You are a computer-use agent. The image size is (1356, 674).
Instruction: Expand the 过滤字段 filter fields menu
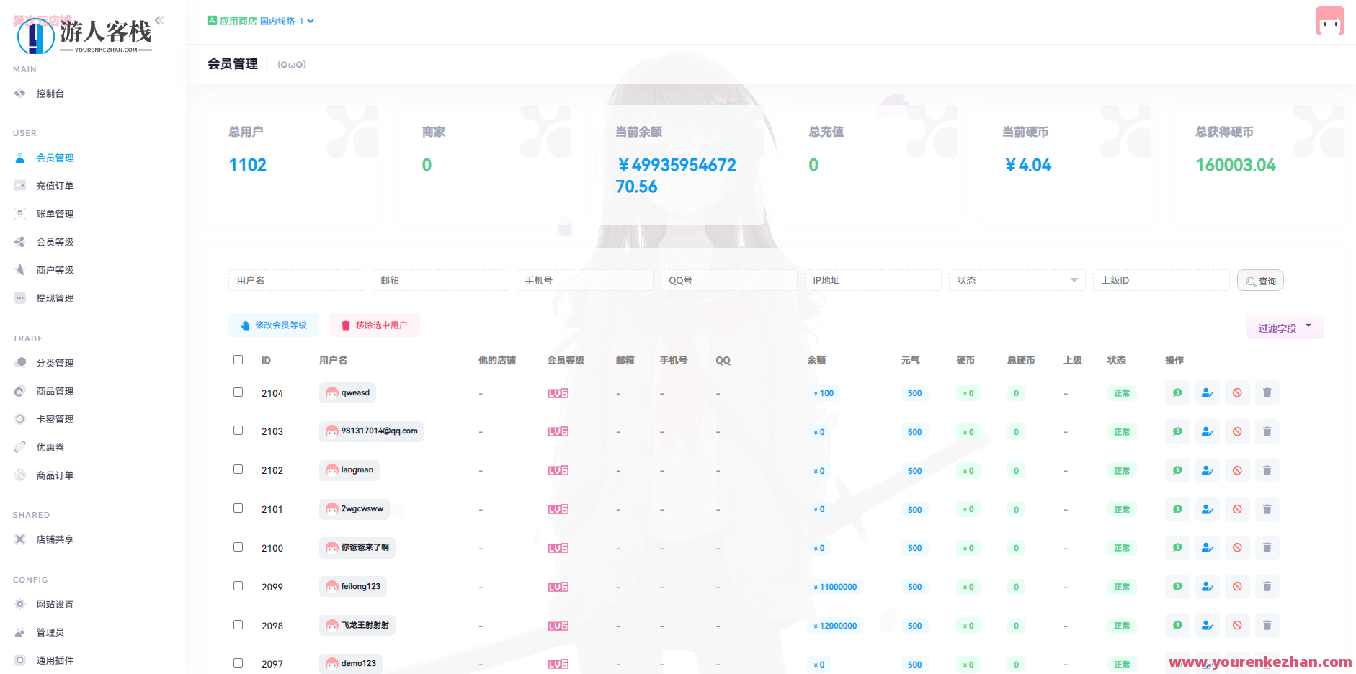click(x=1284, y=326)
